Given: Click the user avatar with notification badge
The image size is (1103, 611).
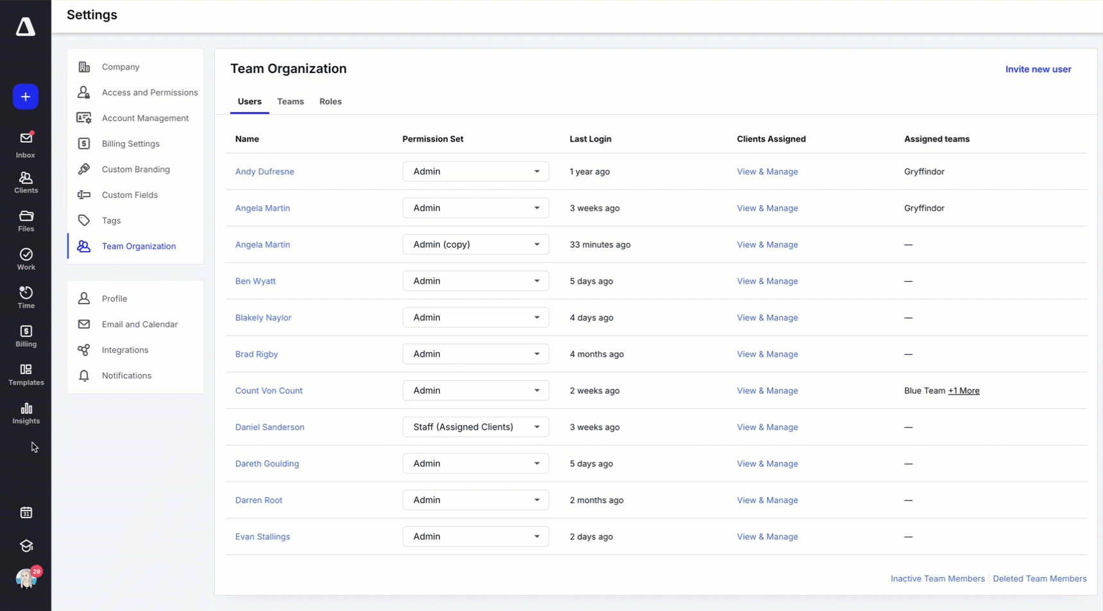Looking at the screenshot, I should [26, 578].
